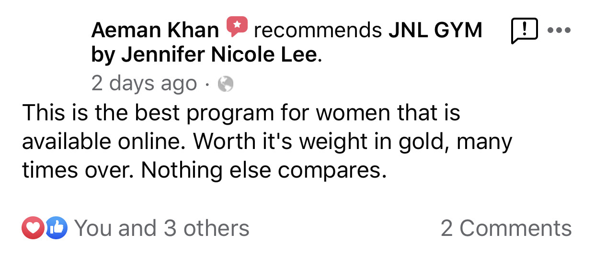595x255 pixels.
Task: Click the globe public privacy icon
Action: pos(225,85)
